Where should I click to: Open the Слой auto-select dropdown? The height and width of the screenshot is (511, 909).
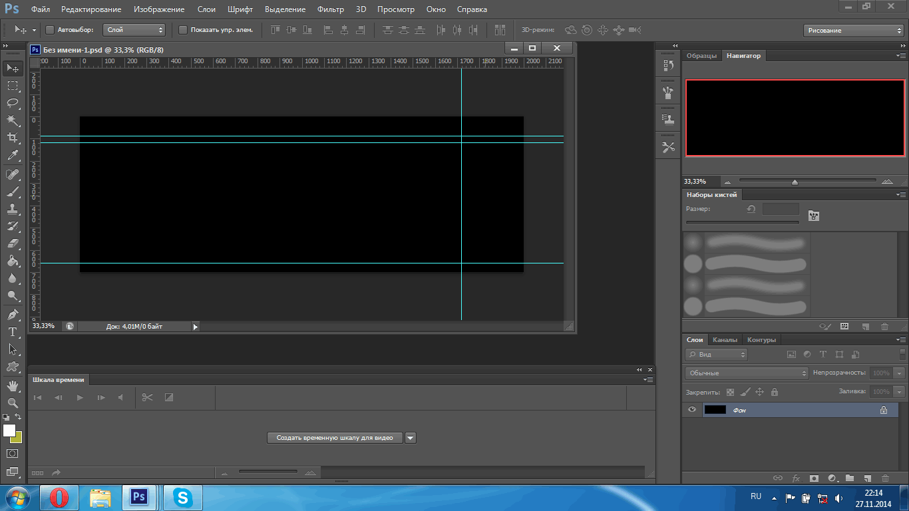[x=135, y=30]
